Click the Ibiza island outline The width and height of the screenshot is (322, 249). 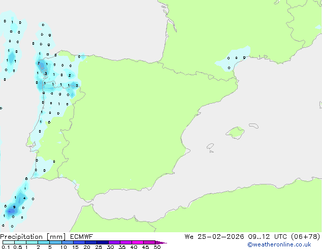point(210,146)
